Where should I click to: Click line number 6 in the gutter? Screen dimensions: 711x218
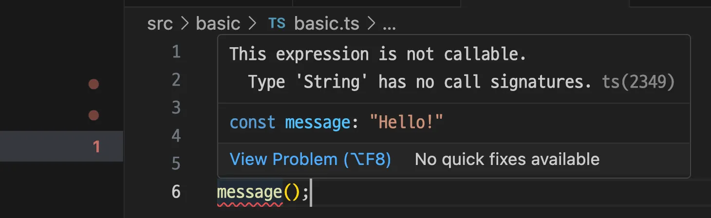176,192
